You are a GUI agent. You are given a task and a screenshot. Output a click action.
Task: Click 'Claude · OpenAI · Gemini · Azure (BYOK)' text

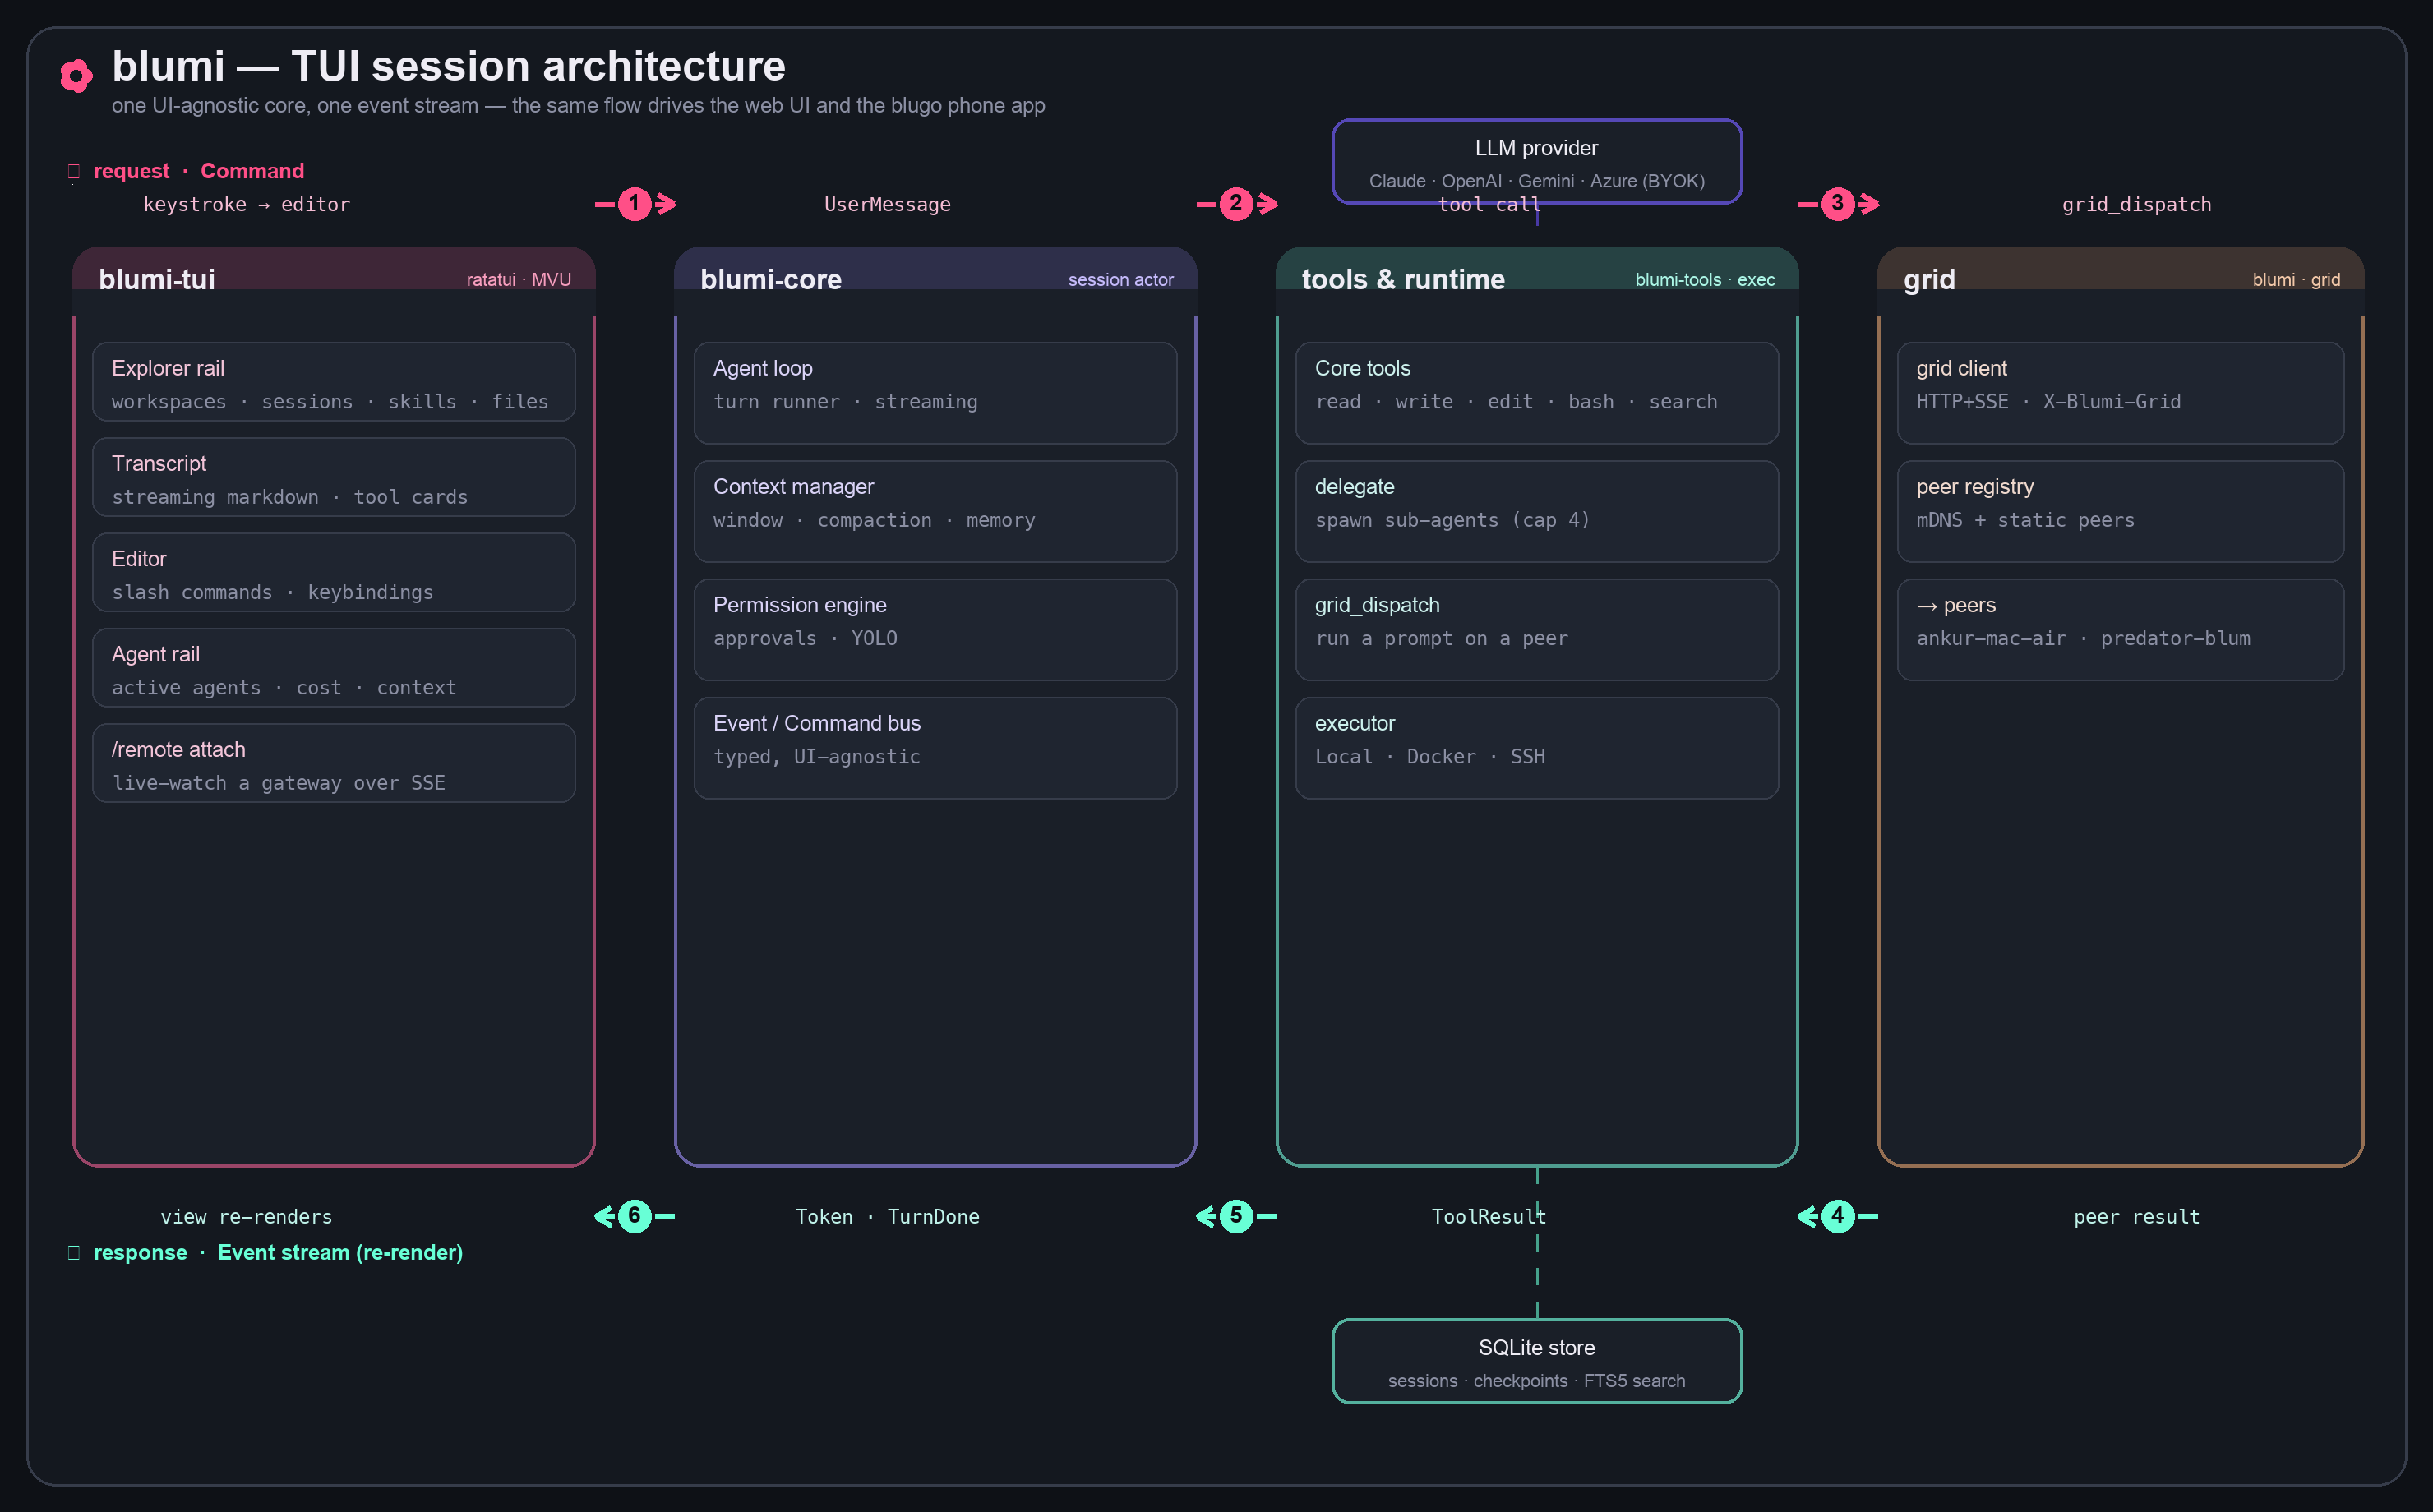coord(1537,181)
